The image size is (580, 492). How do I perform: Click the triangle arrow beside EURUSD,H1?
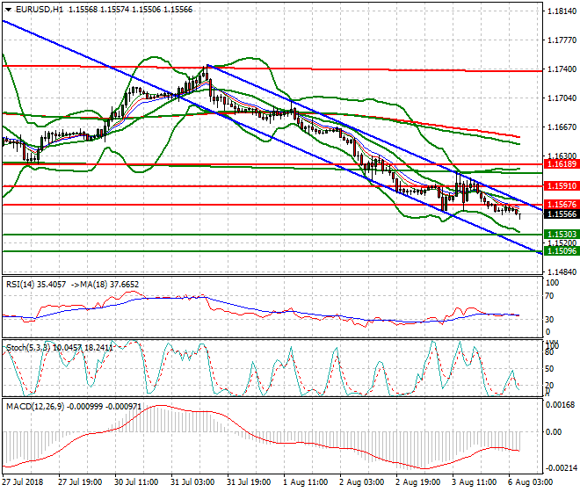pyautogui.click(x=7, y=7)
